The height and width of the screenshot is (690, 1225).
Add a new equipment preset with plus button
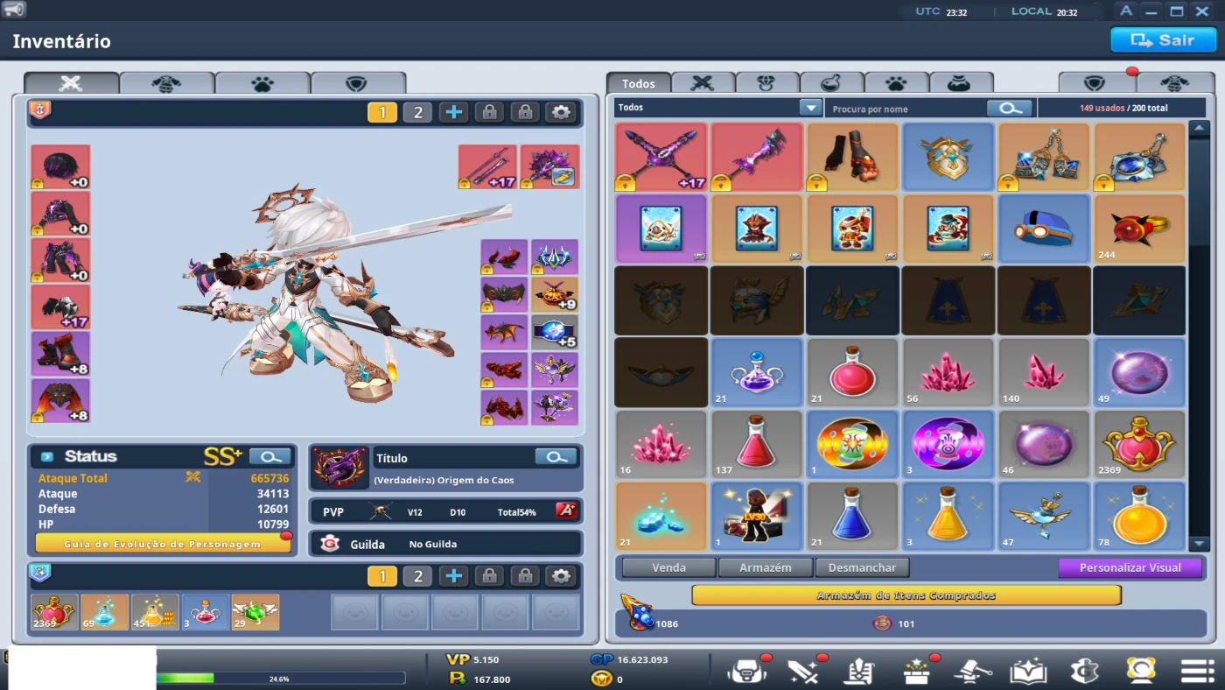pos(453,112)
